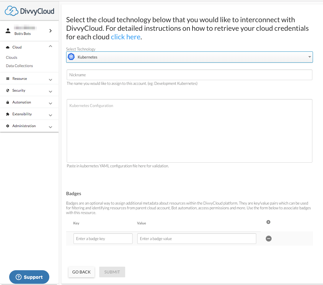Image resolution: width=323 pixels, height=285 pixels.
Task: Click the user profile avatar icon
Action: (x=8, y=31)
